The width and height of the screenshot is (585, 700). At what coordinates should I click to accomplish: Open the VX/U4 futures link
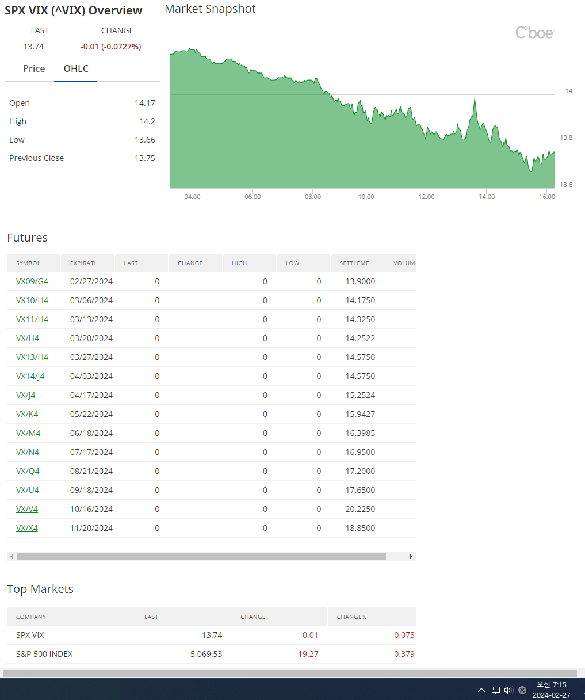point(28,490)
